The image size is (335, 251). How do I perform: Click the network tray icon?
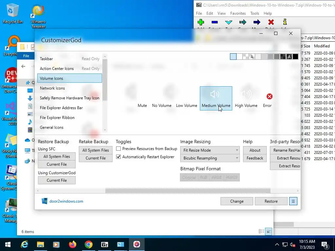[285, 244]
